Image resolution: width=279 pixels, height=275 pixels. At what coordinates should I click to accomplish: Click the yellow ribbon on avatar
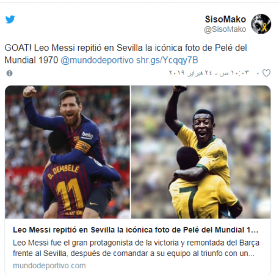coord(264,27)
